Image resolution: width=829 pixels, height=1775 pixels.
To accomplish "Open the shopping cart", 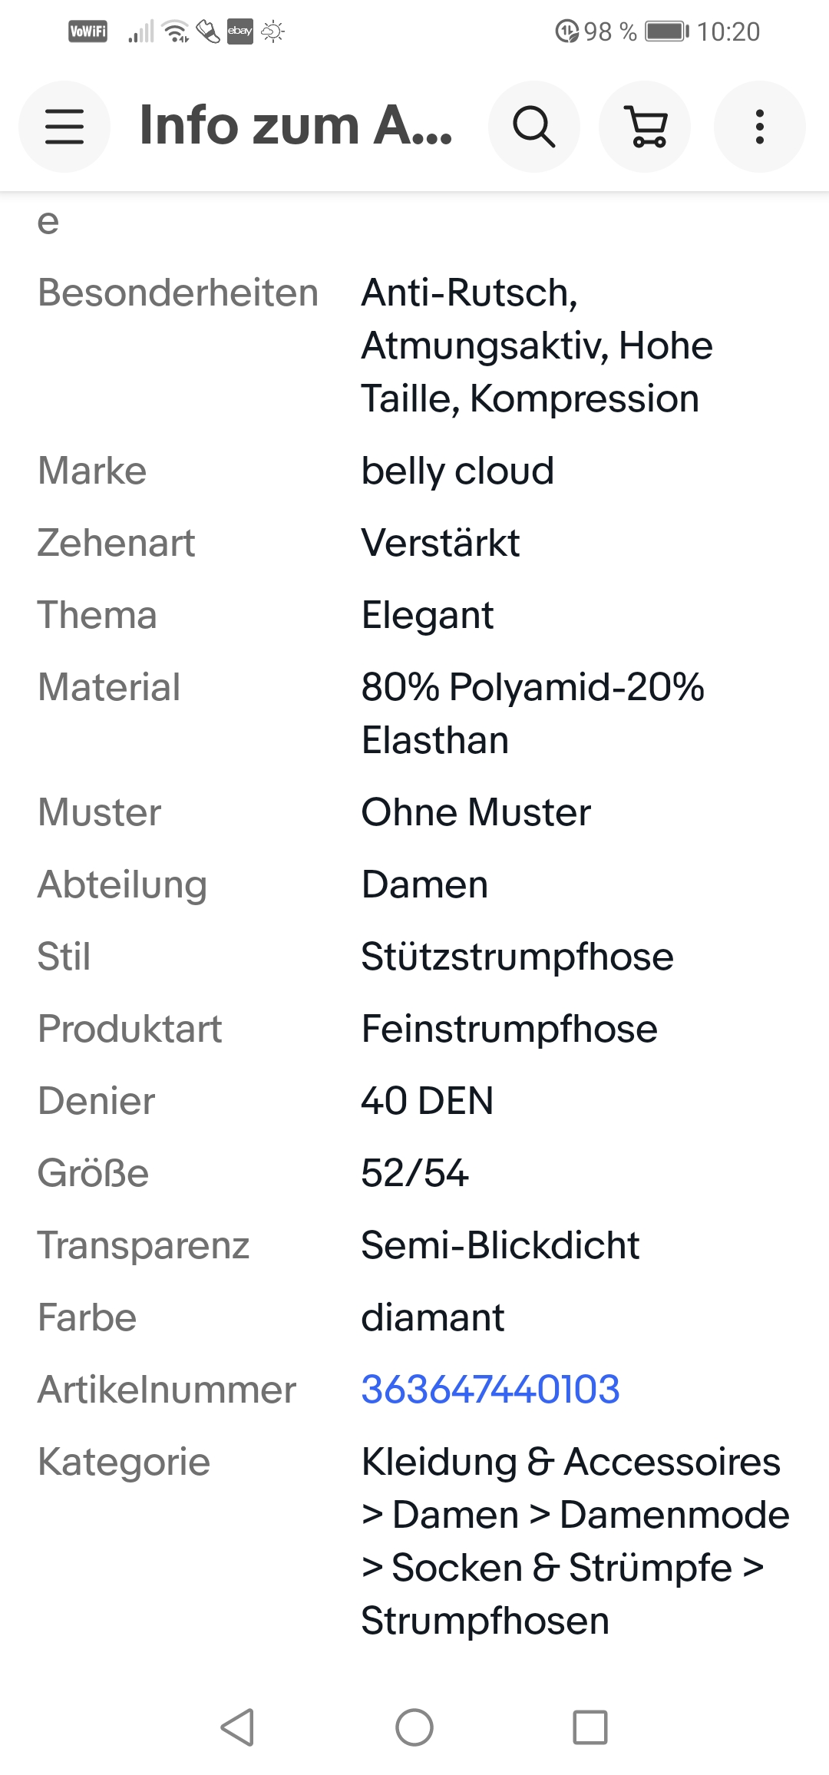I will (645, 127).
